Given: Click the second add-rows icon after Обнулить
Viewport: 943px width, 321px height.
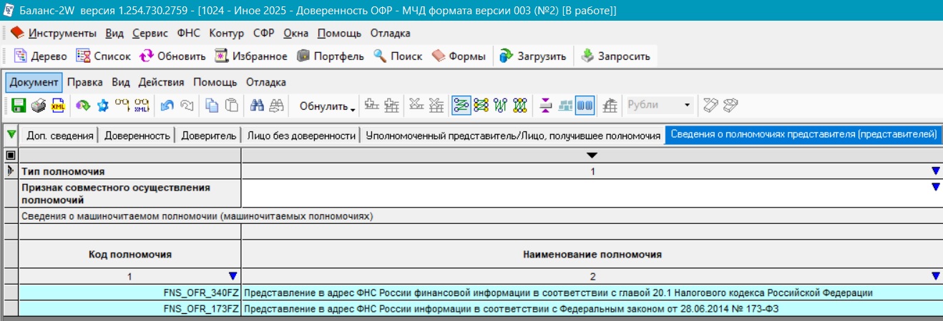Looking at the screenshot, I should (x=391, y=106).
